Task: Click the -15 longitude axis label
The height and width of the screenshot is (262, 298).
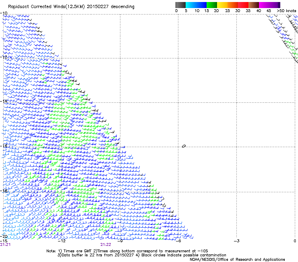Action: pyautogui.click(x=4, y=241)
